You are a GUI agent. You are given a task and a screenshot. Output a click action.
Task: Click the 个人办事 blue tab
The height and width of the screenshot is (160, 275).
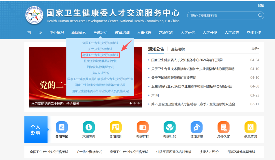[36, 130]
